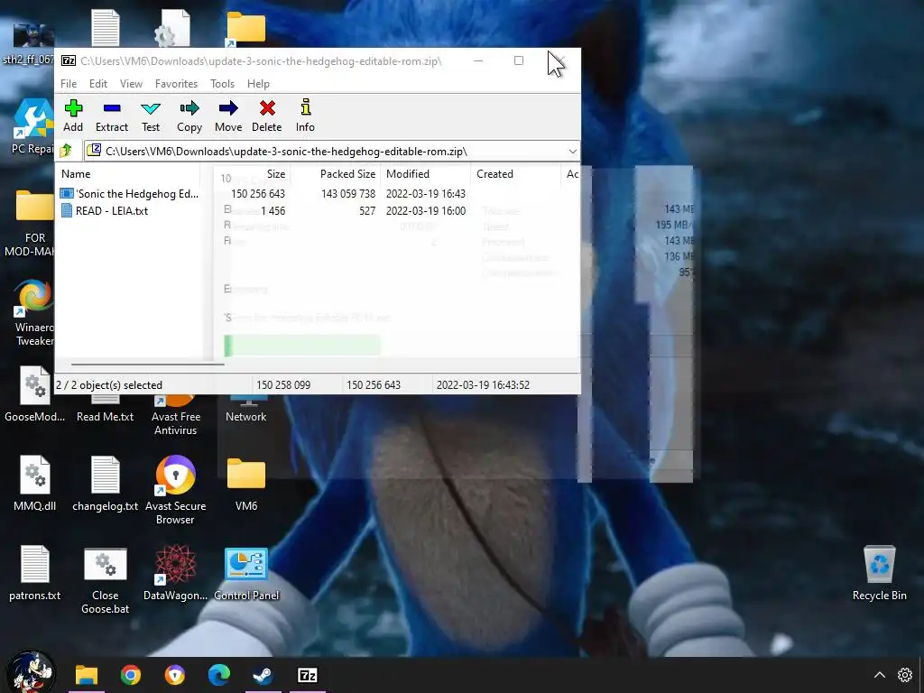924x693 pixels.
Task: Open the Recycle Bin
Action: 879,572
